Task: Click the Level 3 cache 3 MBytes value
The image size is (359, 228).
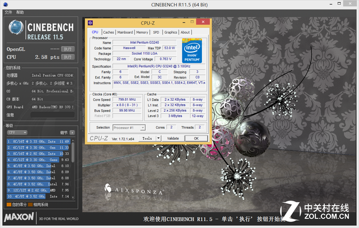Action: 175,116
